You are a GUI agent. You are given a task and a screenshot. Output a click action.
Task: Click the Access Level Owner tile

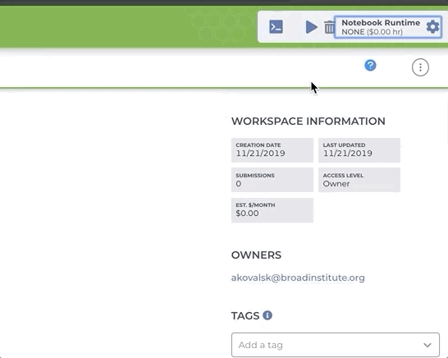click(x=359, y=180)
